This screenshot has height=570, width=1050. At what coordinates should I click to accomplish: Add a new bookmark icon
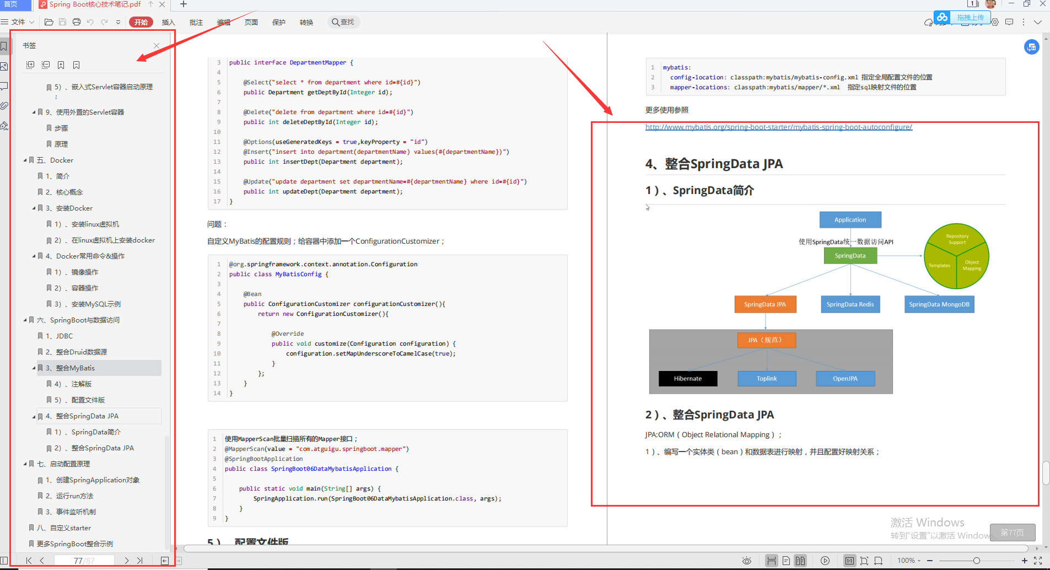click(x=61, y=65)
